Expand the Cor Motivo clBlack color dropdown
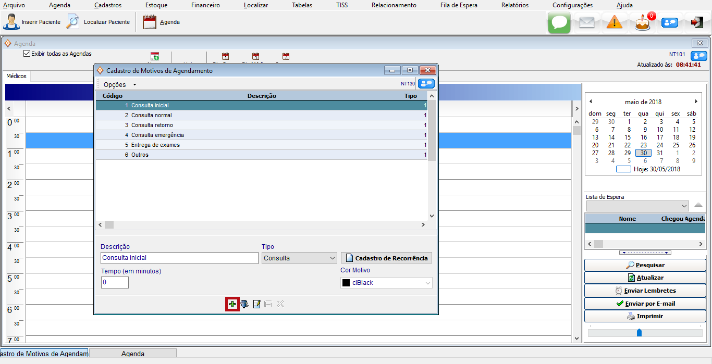This screenshot has height=364, width=712. [386, 283]
